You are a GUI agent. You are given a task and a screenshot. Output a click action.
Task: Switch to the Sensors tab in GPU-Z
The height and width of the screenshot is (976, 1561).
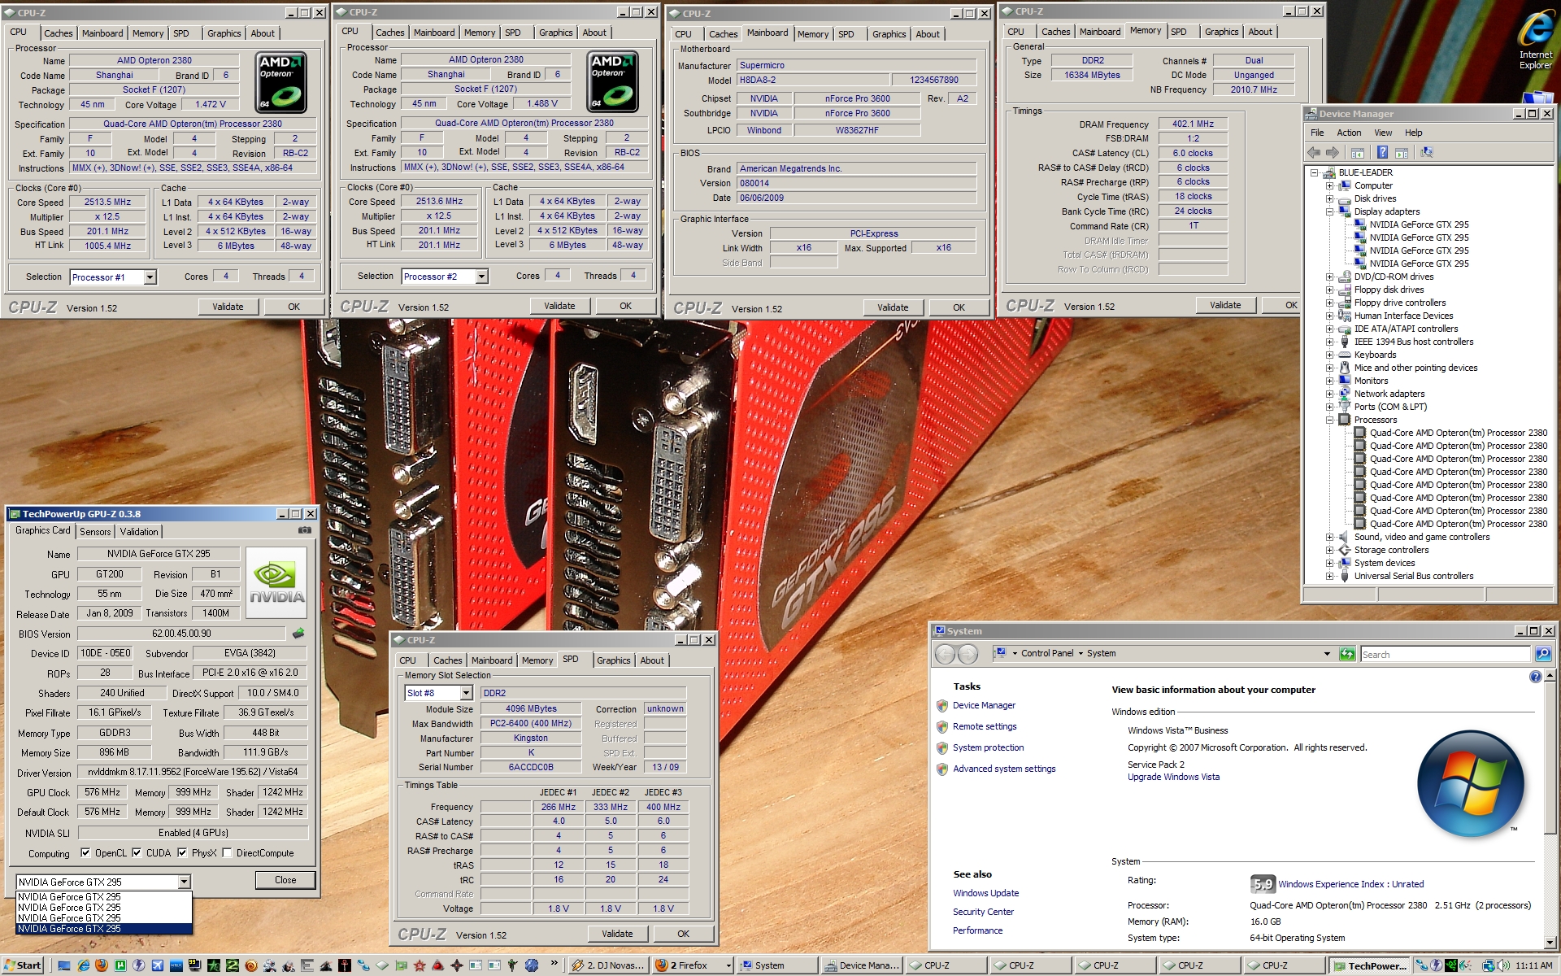tap(95, 532)
